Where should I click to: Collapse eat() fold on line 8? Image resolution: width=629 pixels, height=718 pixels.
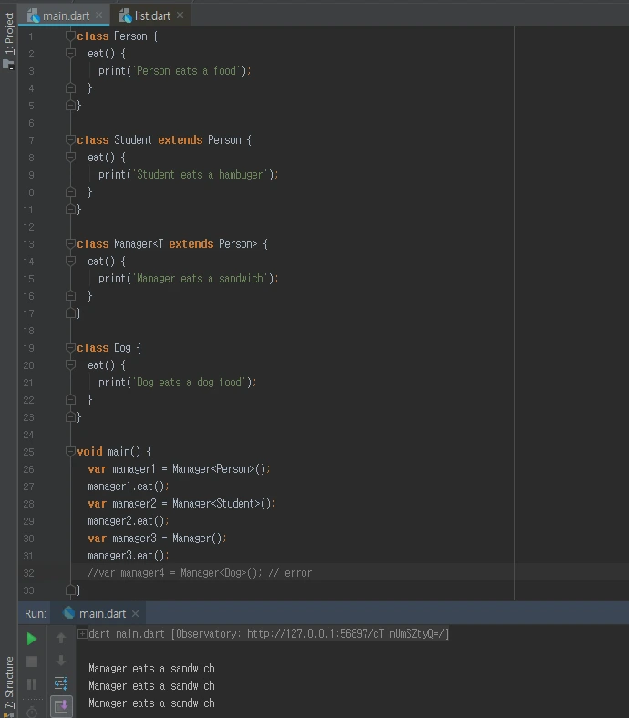(70, 157)
